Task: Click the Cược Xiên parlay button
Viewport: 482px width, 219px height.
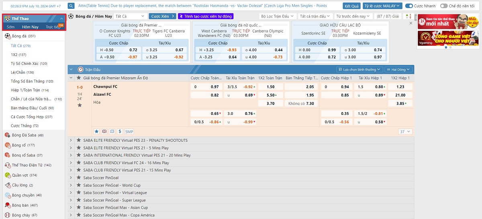Action: point(162,16)
